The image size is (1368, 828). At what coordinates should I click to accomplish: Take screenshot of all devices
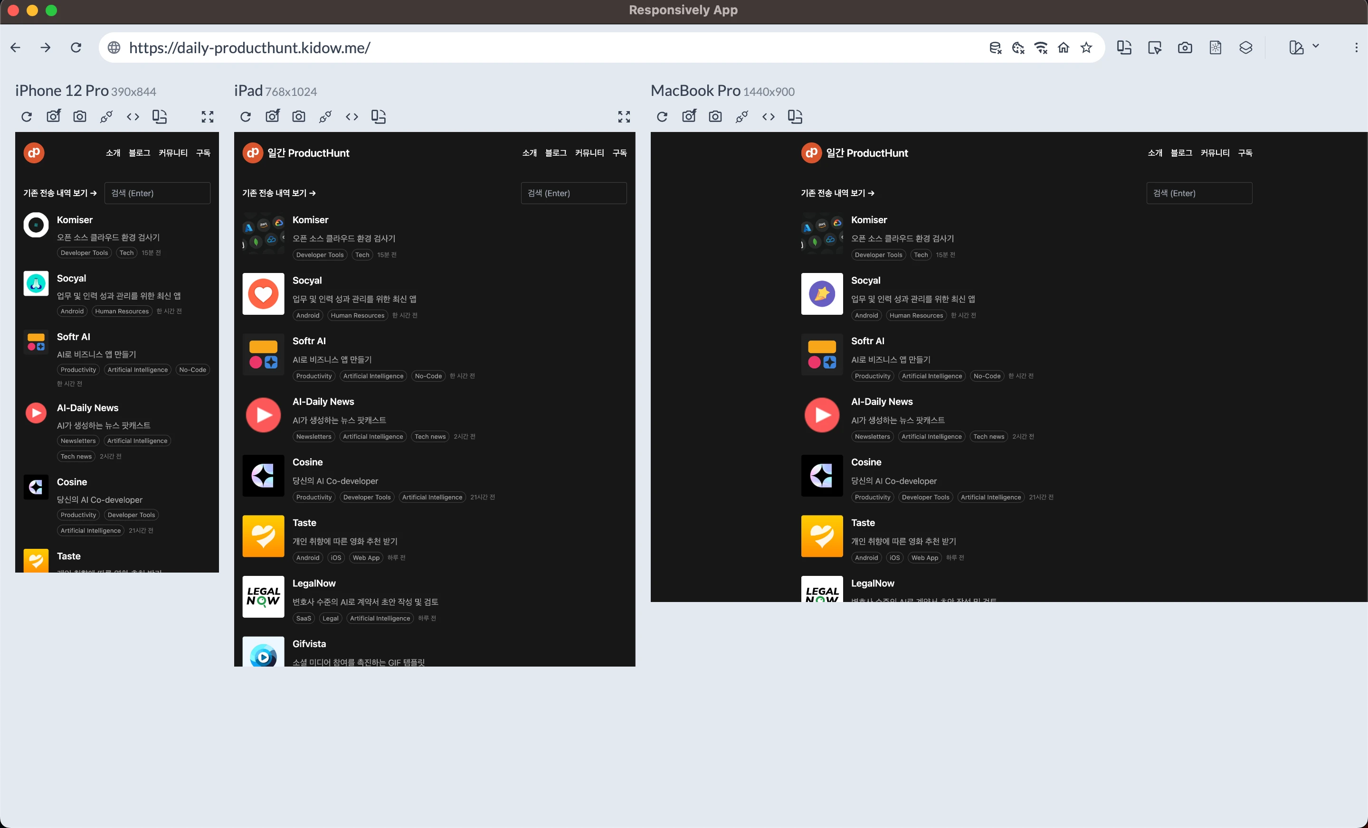coord(1185,48)
